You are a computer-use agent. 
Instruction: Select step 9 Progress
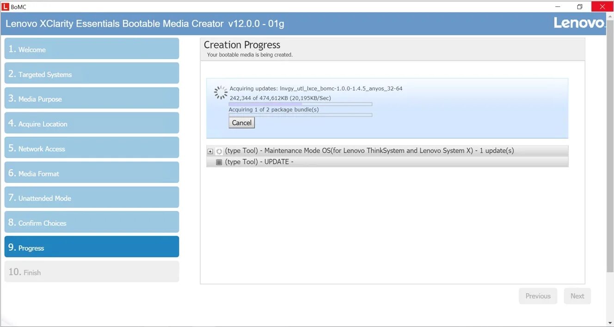[x=92, y=247]
